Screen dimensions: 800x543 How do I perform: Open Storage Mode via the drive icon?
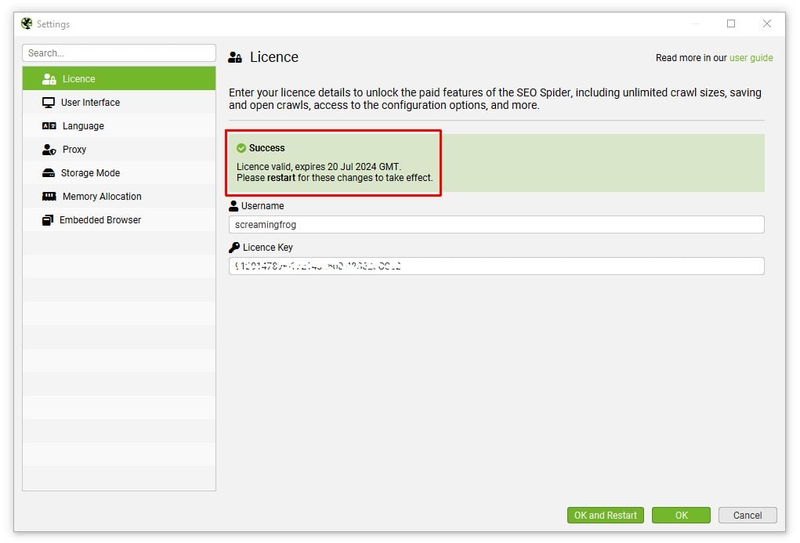[x=48, y=172]
